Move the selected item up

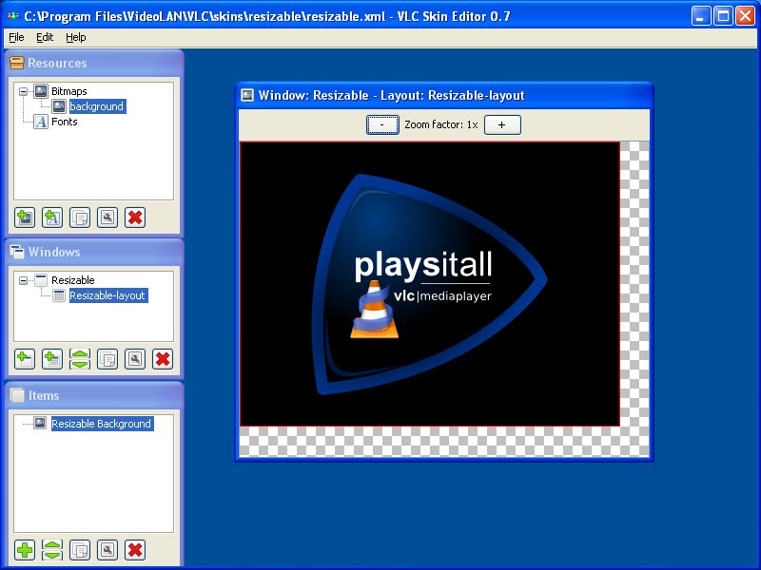point(52,545)
